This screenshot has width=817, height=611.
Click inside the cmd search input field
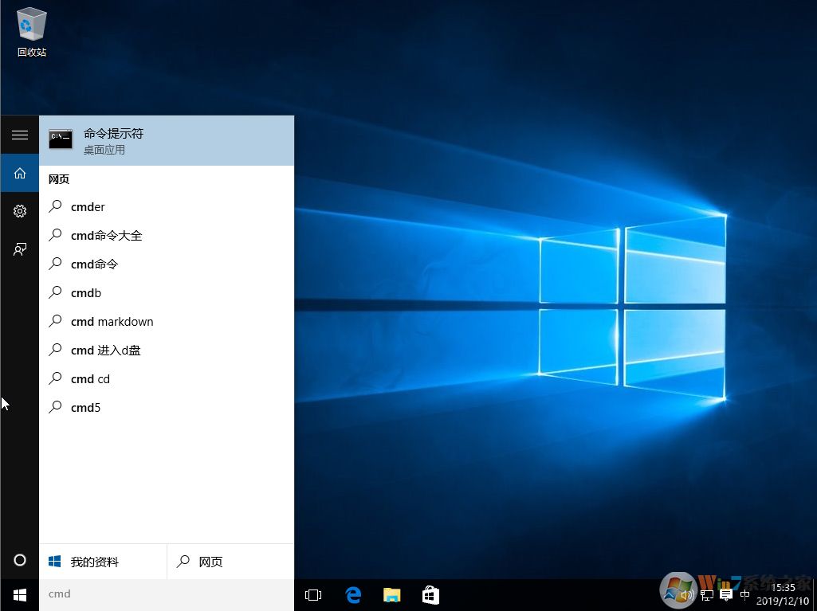(x=159, y=594)
